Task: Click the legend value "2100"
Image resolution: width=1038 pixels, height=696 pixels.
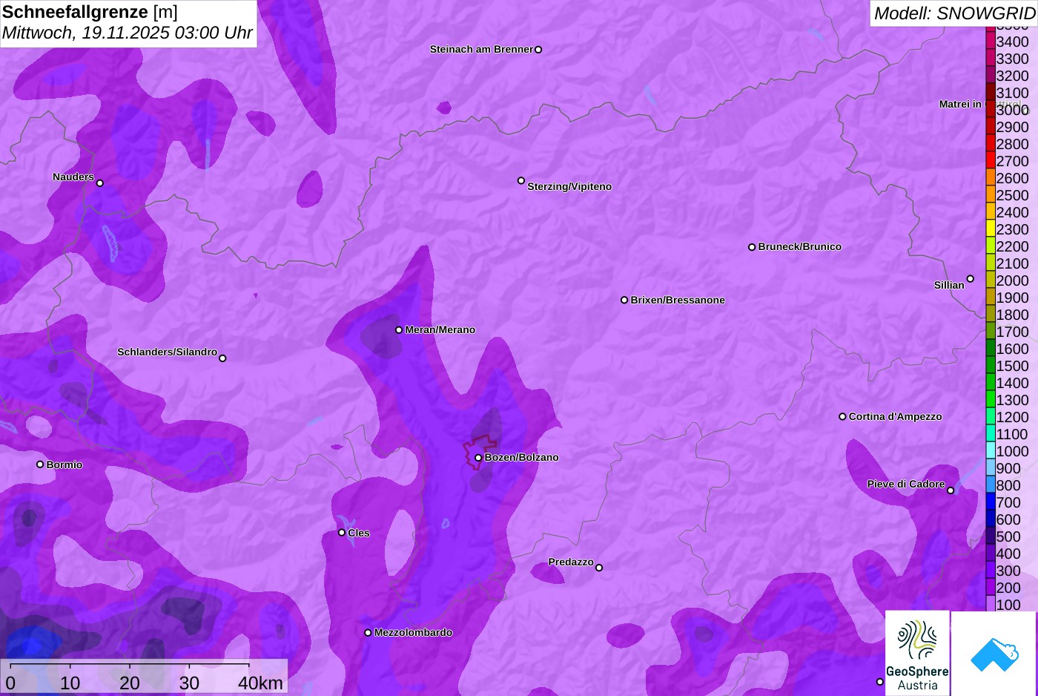Action: [1013, 264]
